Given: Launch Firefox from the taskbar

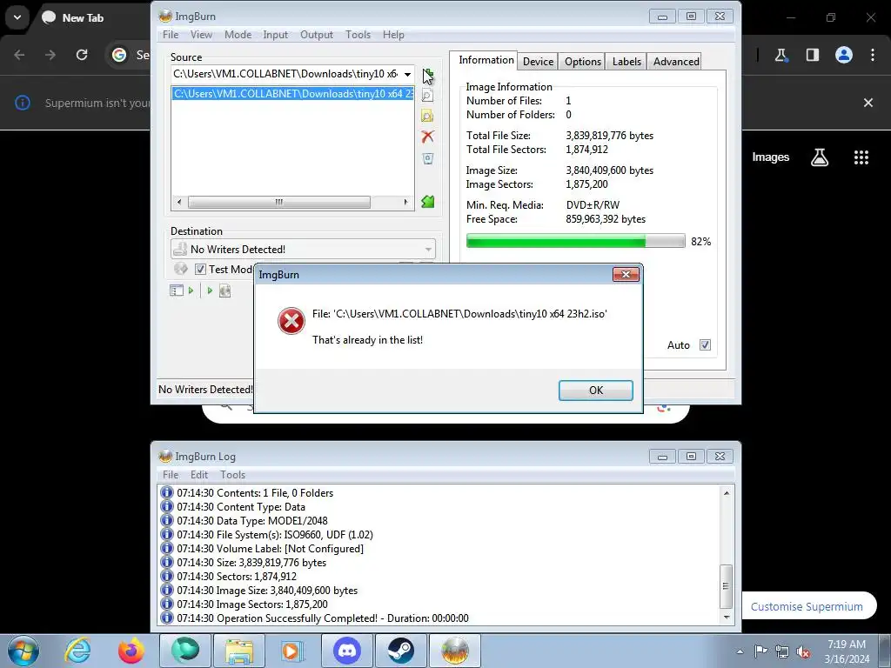Looking at the screenshot, I should click(x=131, y=651).
